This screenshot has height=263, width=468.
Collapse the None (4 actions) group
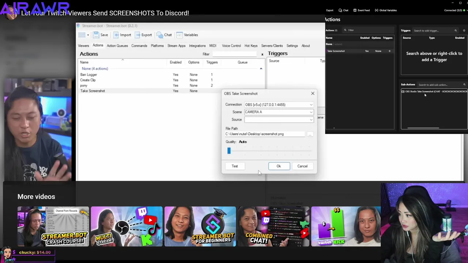pos(261,69)
